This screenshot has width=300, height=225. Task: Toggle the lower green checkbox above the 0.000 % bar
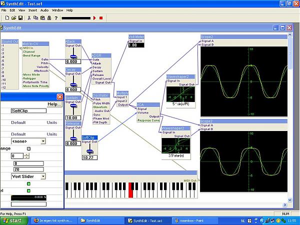coord(28,191)
